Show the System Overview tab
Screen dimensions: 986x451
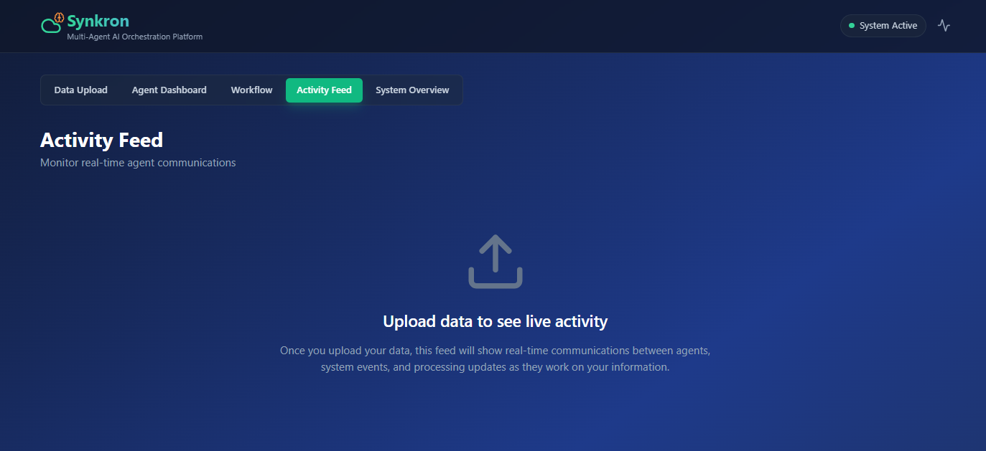click(412, 90)
